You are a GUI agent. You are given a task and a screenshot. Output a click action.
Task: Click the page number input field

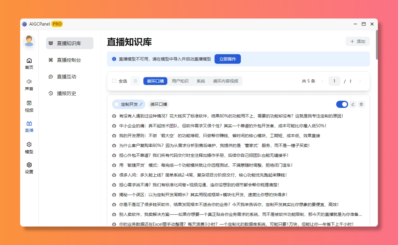coord(334,81)
